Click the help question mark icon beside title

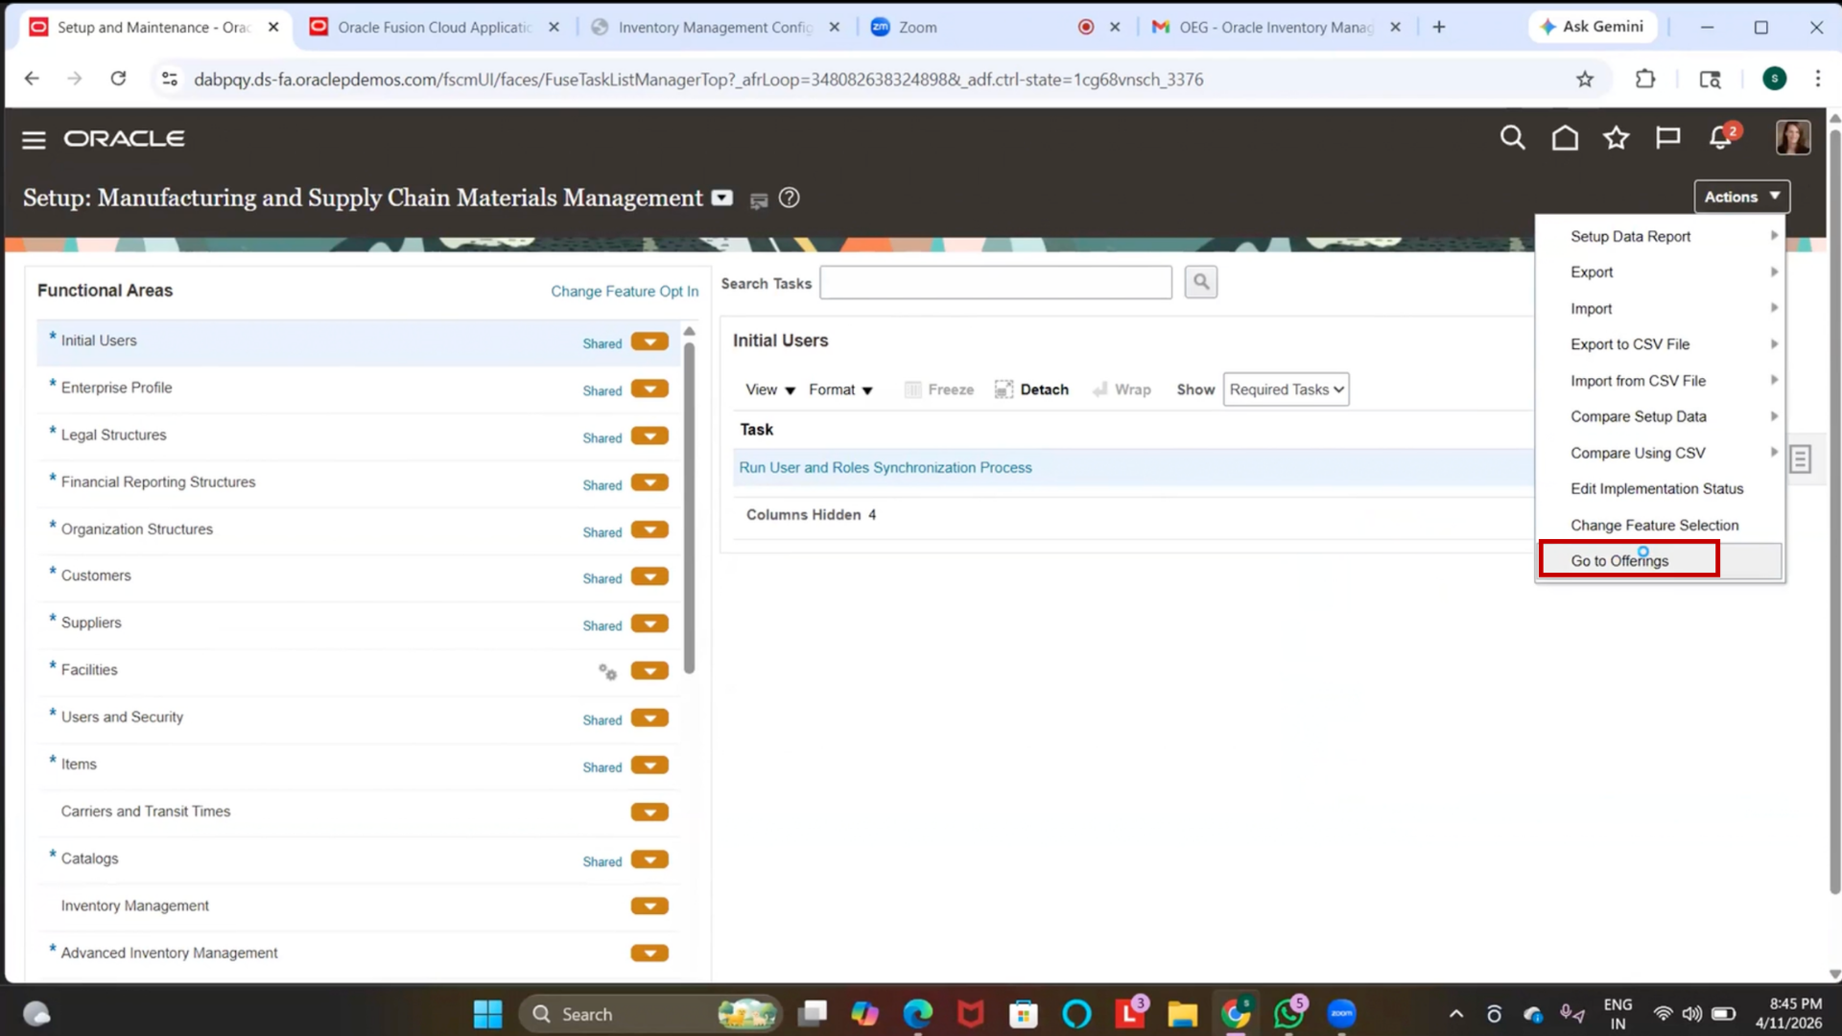[x=789, y=198]
